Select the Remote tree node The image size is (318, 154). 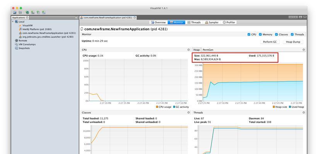coord(23,41)
